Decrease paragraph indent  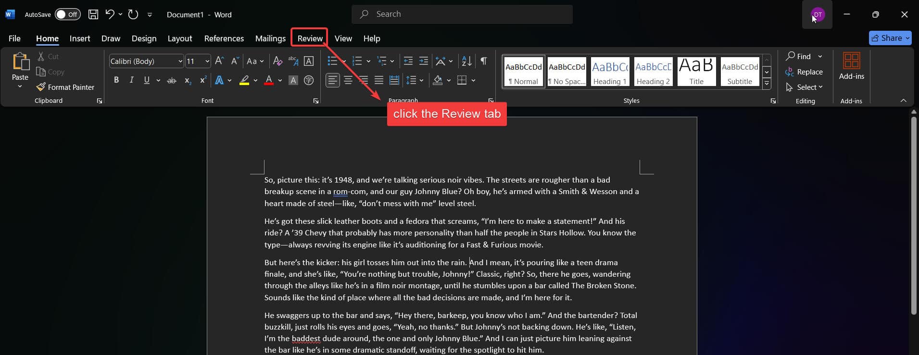tap(408, 61)
